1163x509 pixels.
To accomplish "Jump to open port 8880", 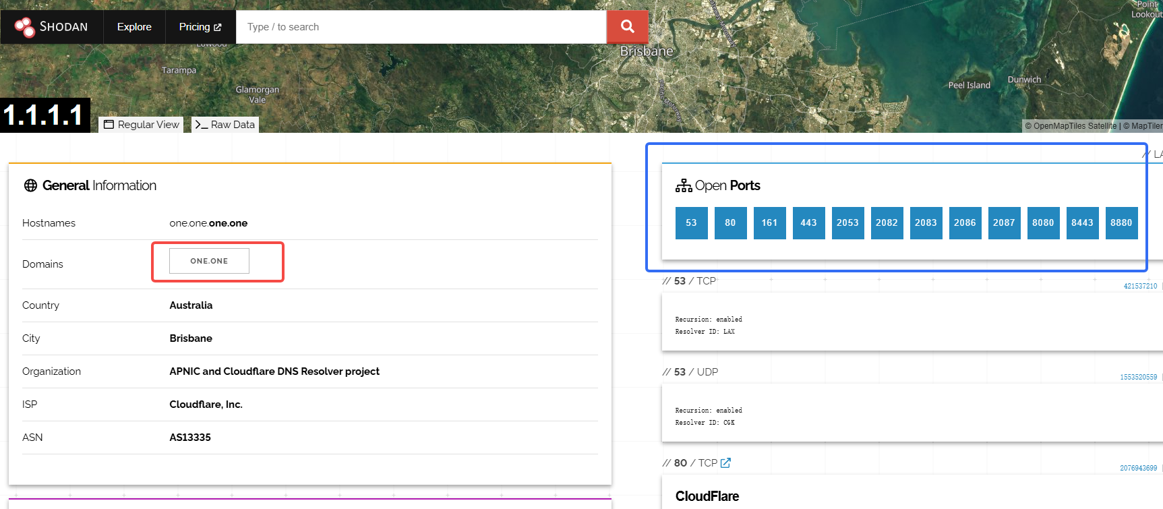I will click(x=1121, y=223).
